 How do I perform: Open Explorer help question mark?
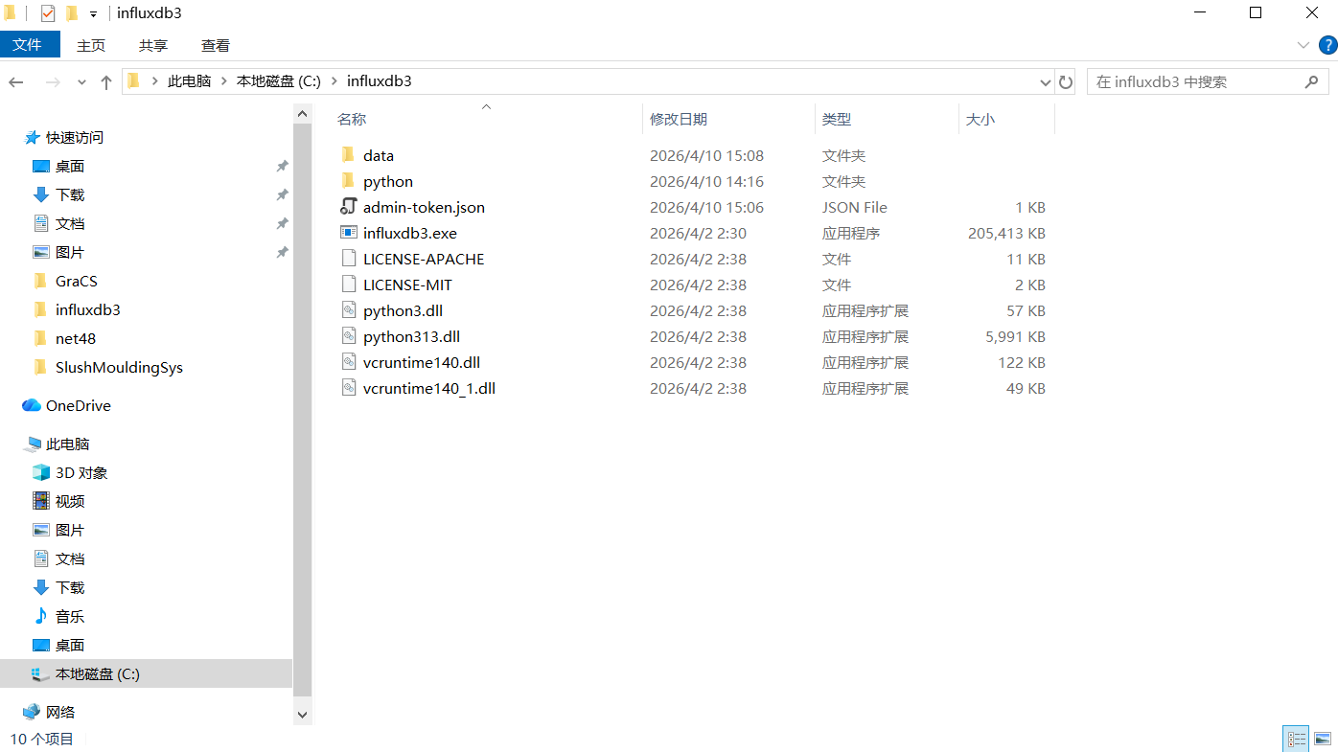pyautogui.click(x=1327, y=45)
